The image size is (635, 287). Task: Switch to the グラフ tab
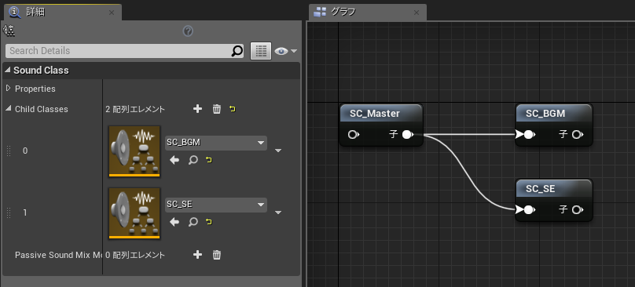coord(368,12)
